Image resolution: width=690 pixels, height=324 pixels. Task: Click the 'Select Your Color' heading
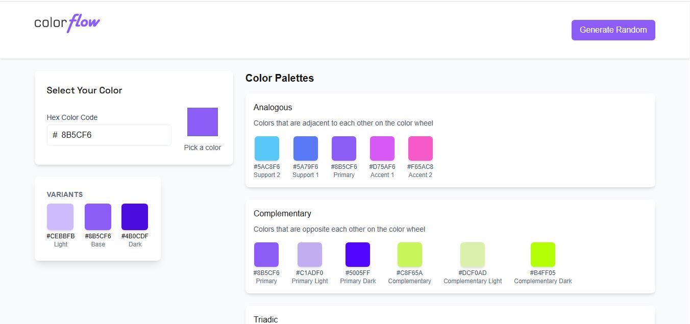(85, 90)
